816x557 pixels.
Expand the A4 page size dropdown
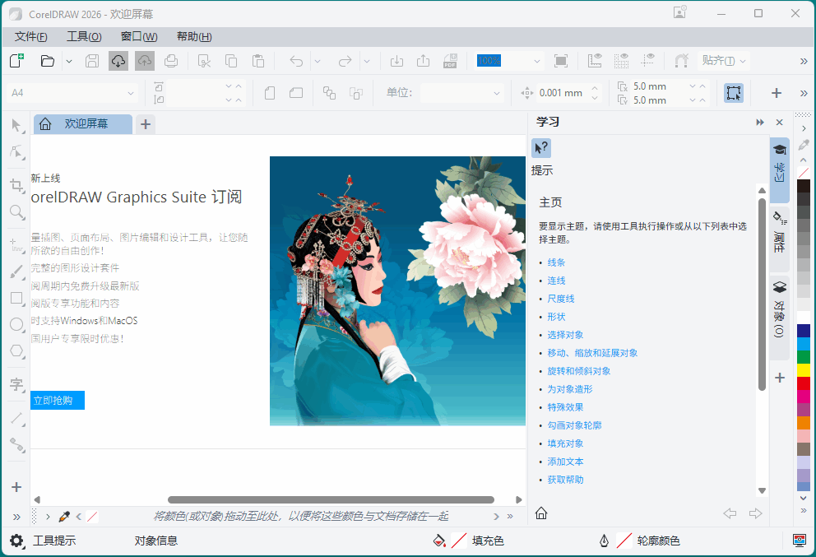[130, 93]
